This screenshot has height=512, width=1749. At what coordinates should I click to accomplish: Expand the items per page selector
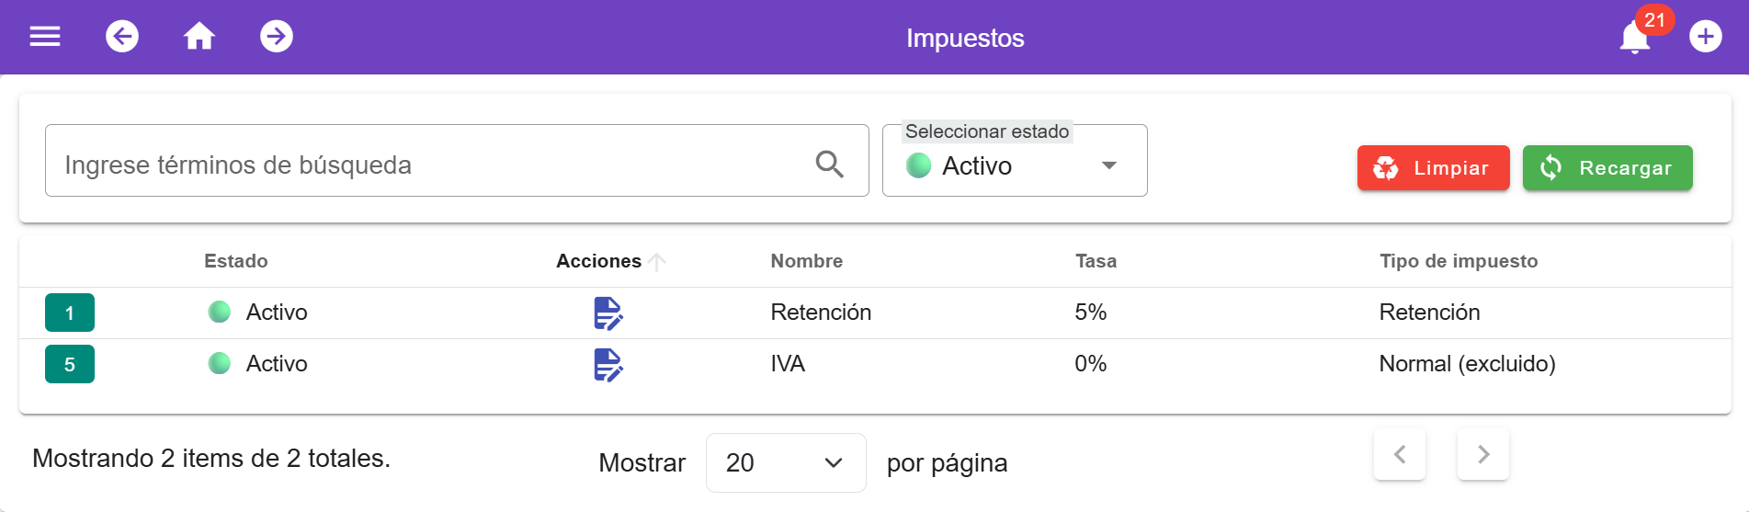[x=786, y=462]
